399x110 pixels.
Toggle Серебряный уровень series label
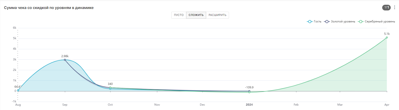pyautogui.click(x=380, y=22)
